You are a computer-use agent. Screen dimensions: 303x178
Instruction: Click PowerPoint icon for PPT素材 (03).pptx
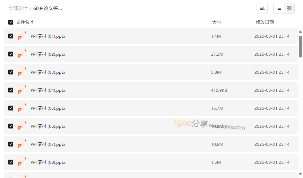pos(21,72)
